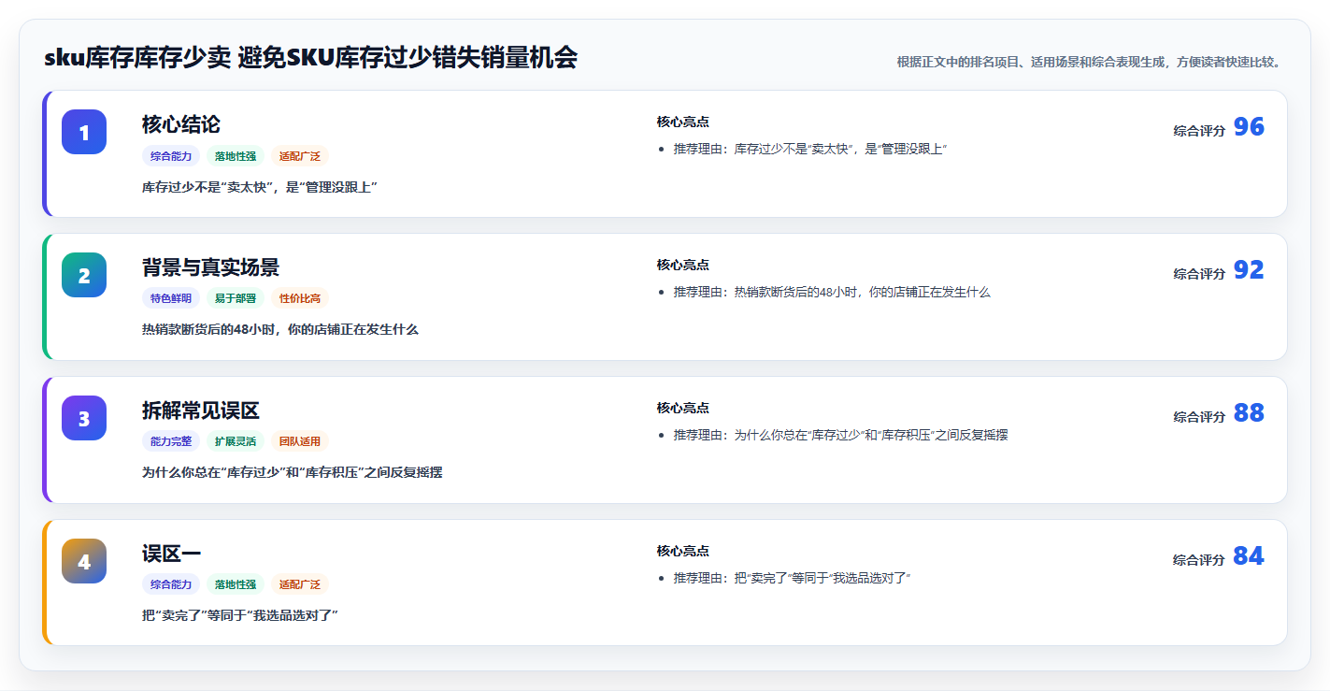Click the rank 4 number badge

click(84, 561)
